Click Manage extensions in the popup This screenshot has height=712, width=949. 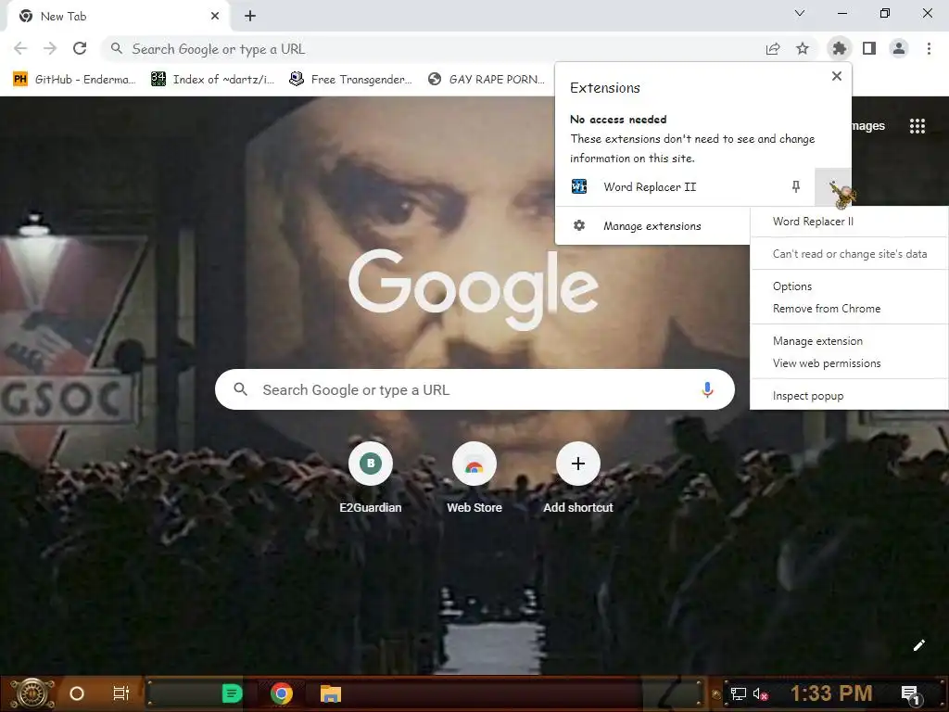[x=652, y=226]
